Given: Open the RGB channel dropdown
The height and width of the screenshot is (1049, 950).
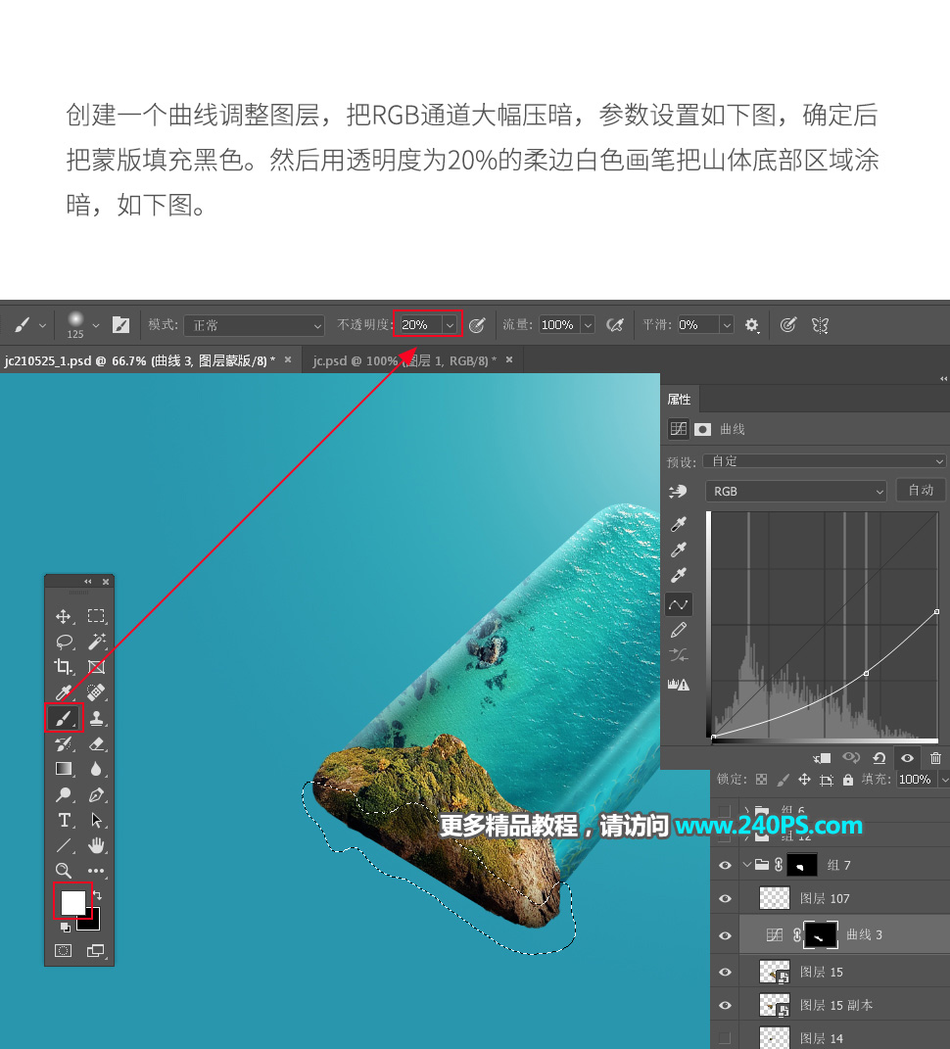Looking at the screenshot, I should (x=795, y=491).
